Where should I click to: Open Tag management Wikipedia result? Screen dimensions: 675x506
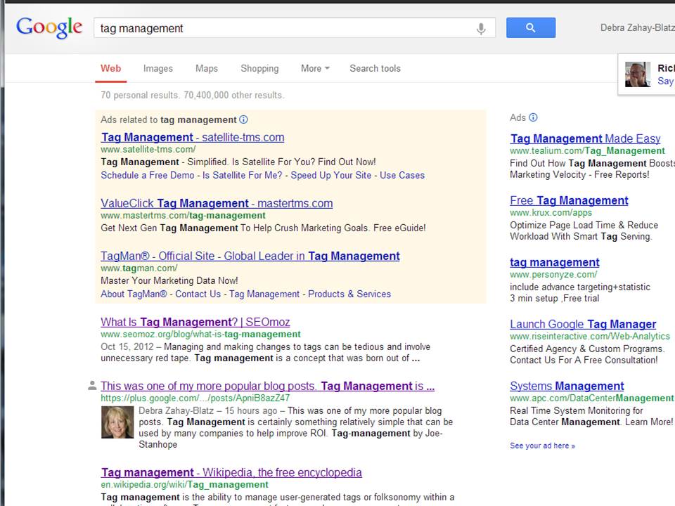coord(231,472)
